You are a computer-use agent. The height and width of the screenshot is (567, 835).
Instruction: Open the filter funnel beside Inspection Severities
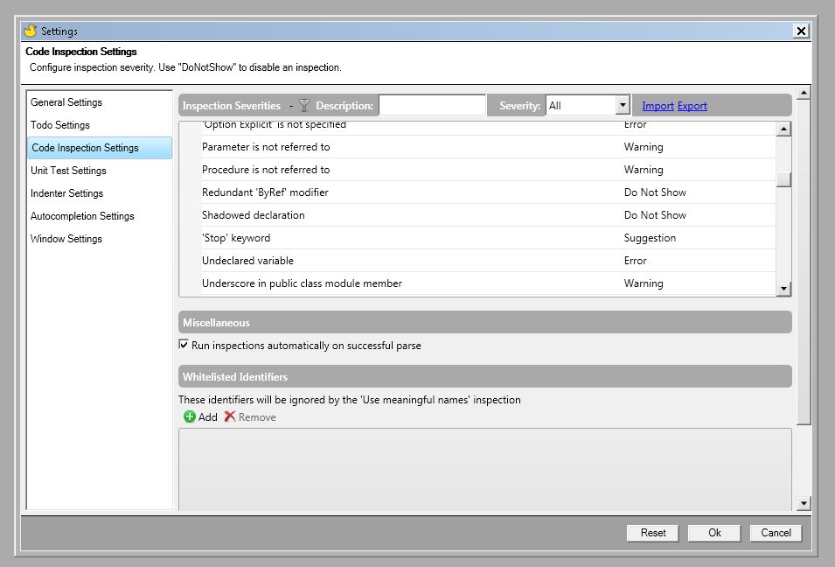click(303, 105)
